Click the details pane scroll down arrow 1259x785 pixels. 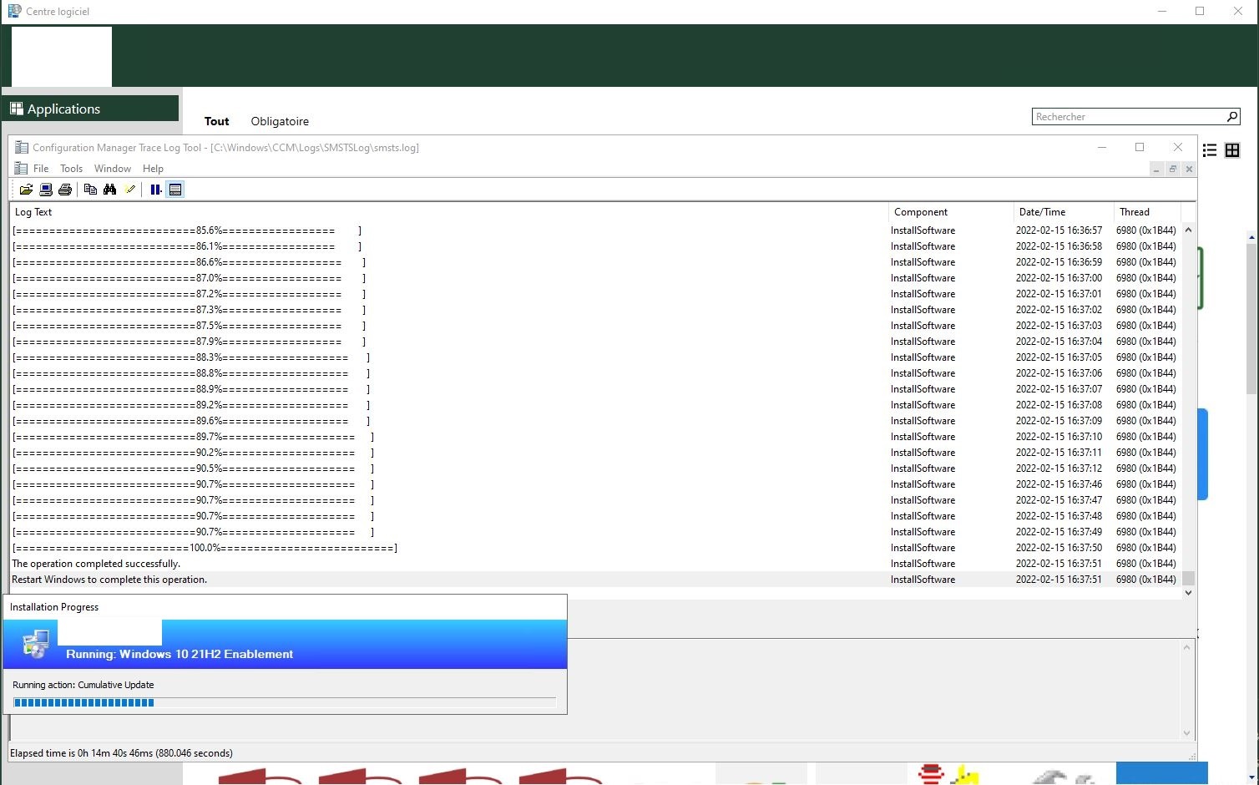1187,733
